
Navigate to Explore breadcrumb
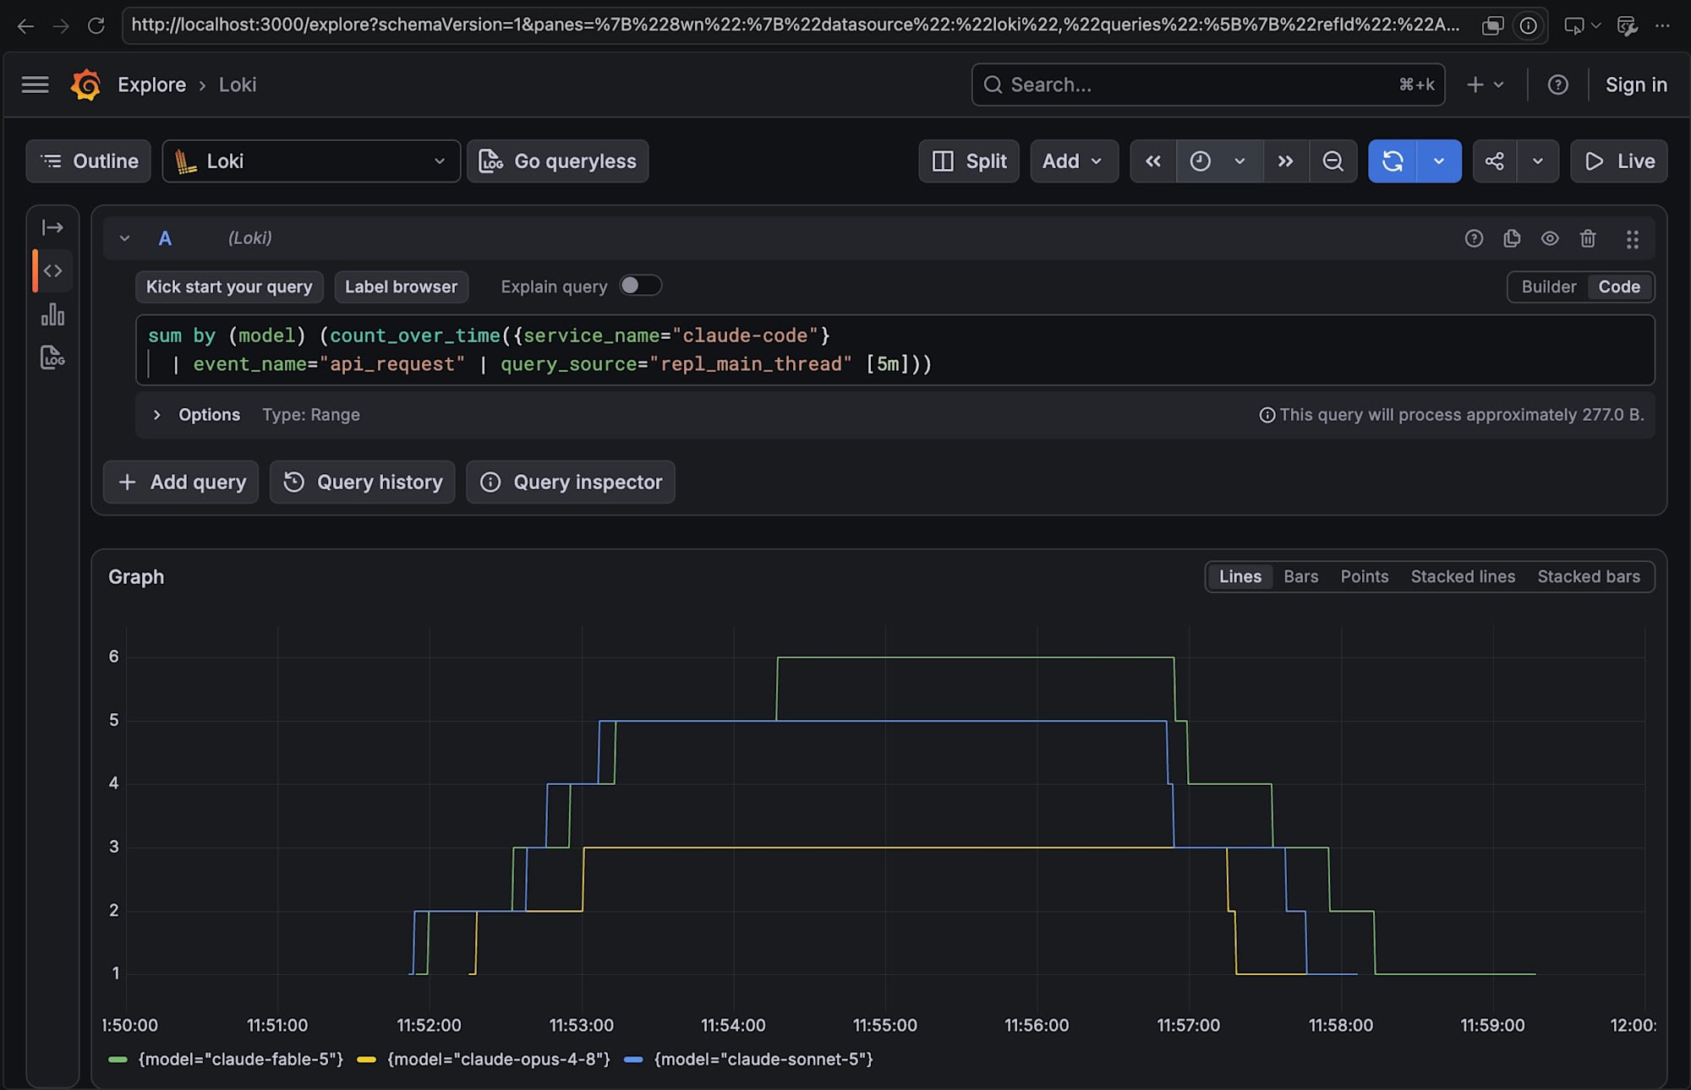(x=151, y=84)
